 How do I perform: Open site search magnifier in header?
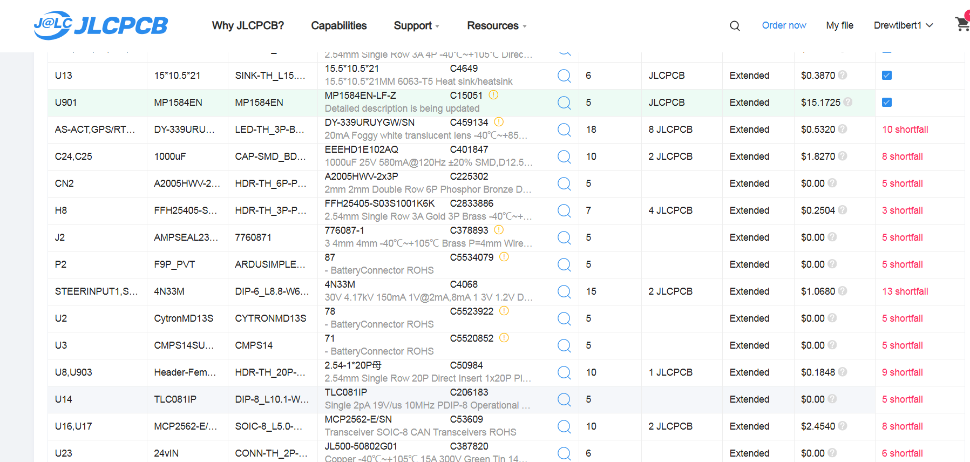pyautogui.click(x=735, y=26)
